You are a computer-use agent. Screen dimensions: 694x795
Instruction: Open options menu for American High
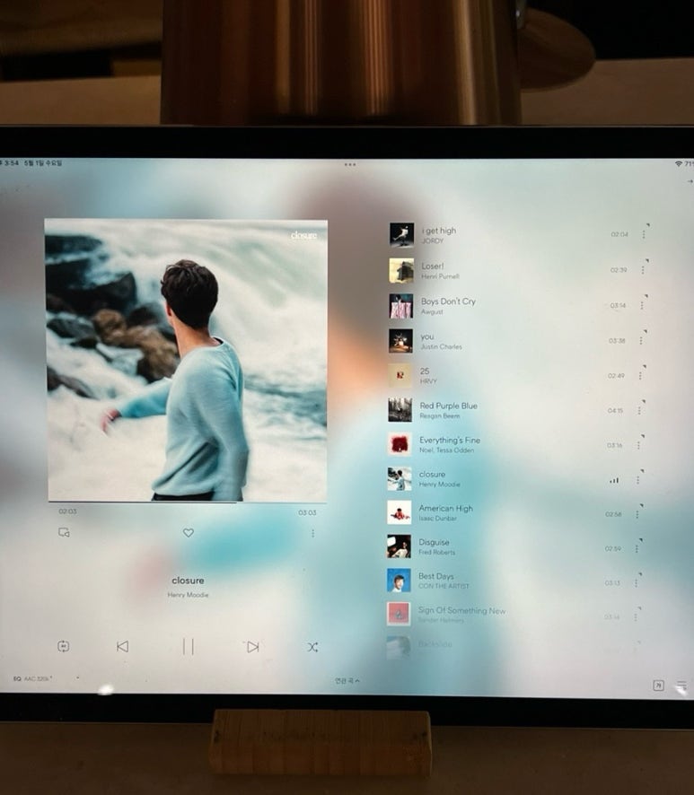637,514
